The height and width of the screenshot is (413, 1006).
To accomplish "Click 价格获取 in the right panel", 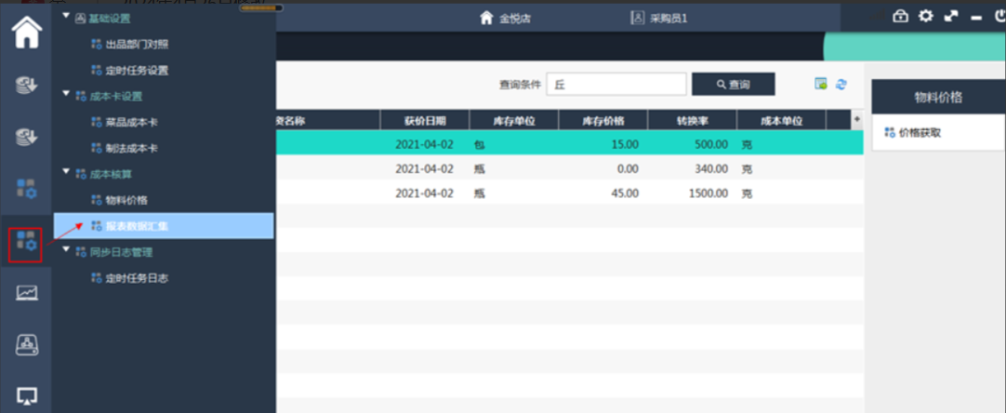I will (x=920, y=133).
